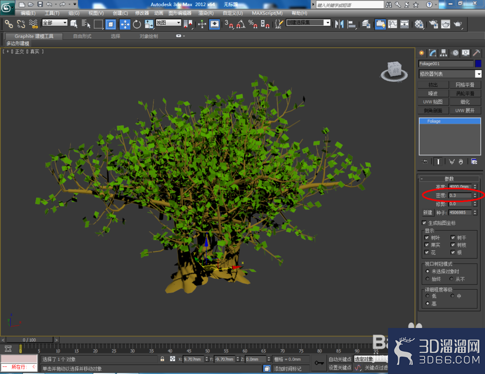Image resolution: width=485 pixels, height=374 pixels.
Task: Switch to the Create command panel
Action: [x=421, y=53]
